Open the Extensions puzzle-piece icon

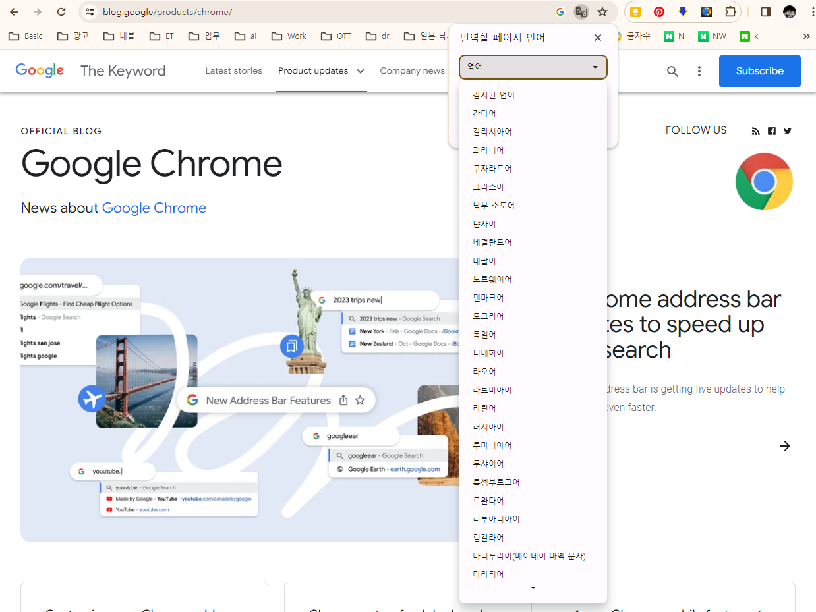tap(730, 12)
